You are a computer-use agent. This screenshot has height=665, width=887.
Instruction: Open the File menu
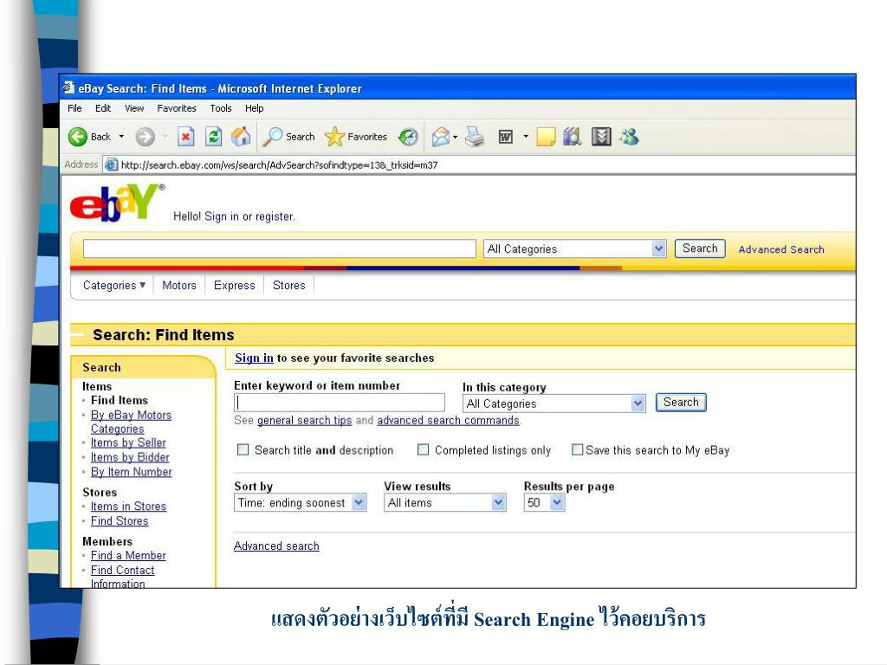[74, 108]
